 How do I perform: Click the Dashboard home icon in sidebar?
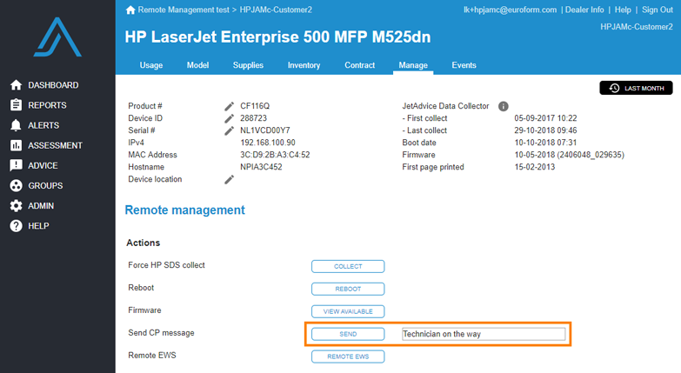(x=16, y=85)
